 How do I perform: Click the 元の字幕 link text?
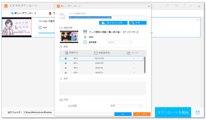click(x=72, y=106)
